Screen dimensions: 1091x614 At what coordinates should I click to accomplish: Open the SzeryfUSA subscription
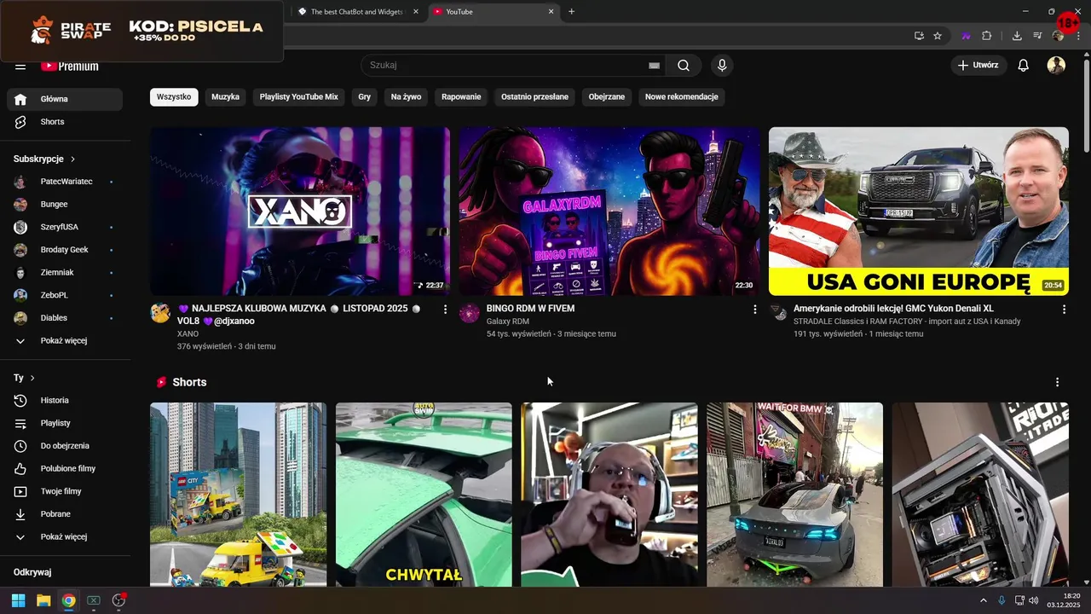[65, 227]
